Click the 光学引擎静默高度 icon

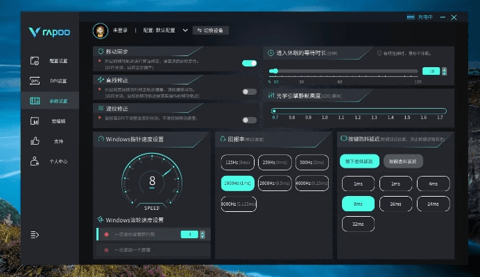coord(271,96)
